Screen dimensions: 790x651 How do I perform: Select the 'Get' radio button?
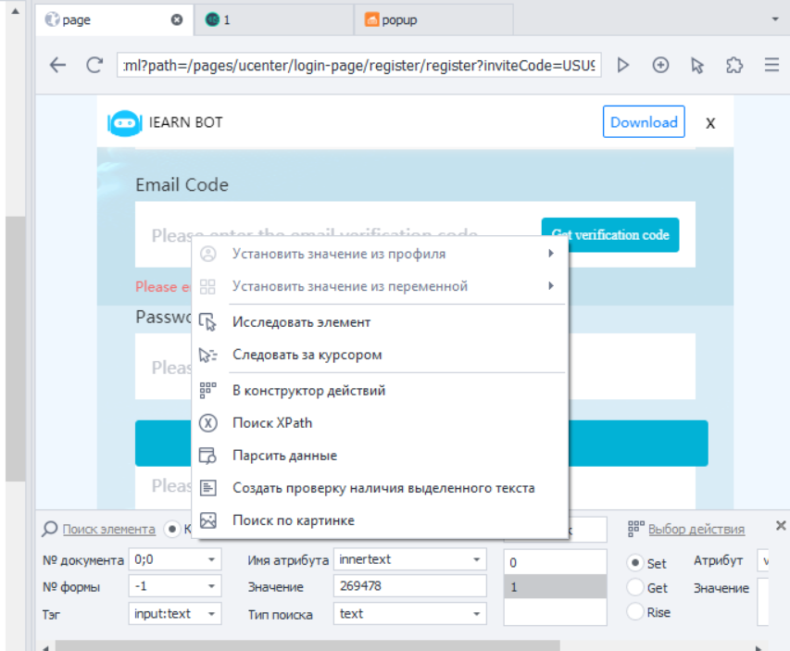tap(635, 587)
